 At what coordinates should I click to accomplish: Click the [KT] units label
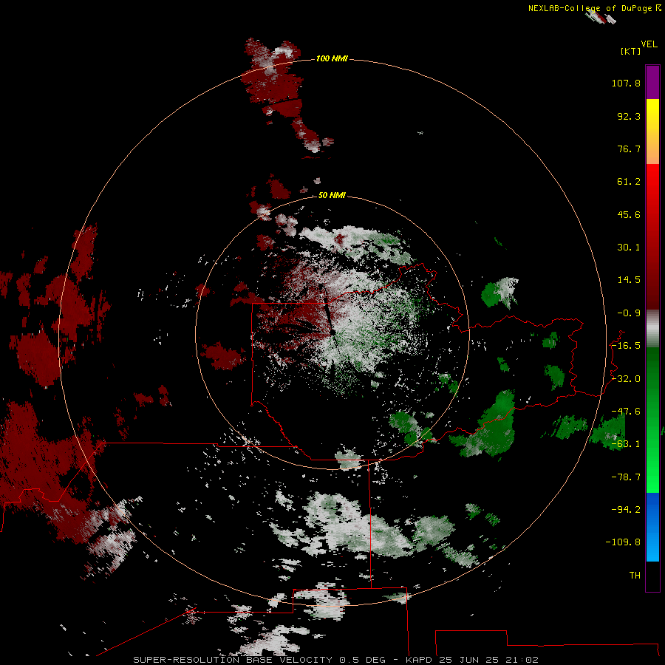point(630,51)
